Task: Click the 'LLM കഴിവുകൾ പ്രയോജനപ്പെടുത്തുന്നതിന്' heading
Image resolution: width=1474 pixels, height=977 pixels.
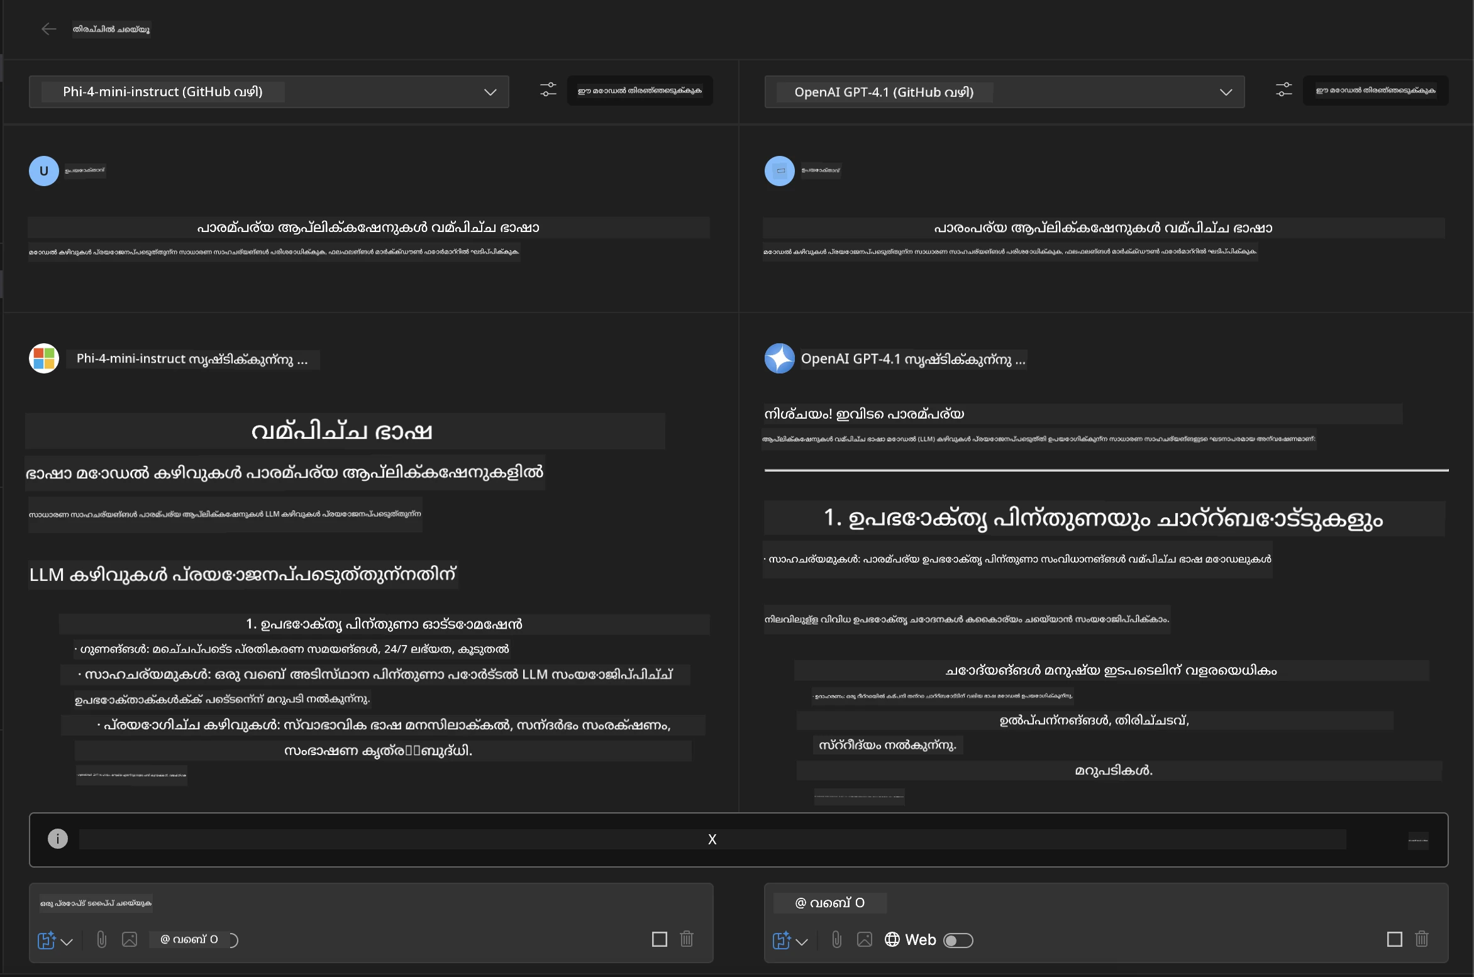Action: click(x=243, y=575)
